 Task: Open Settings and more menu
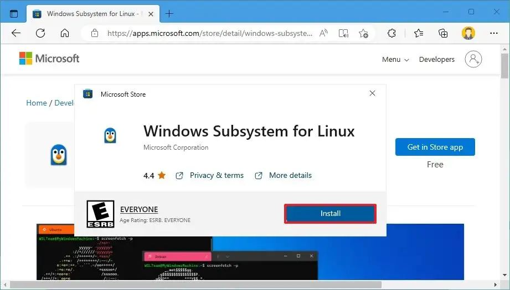coord(494,33)
